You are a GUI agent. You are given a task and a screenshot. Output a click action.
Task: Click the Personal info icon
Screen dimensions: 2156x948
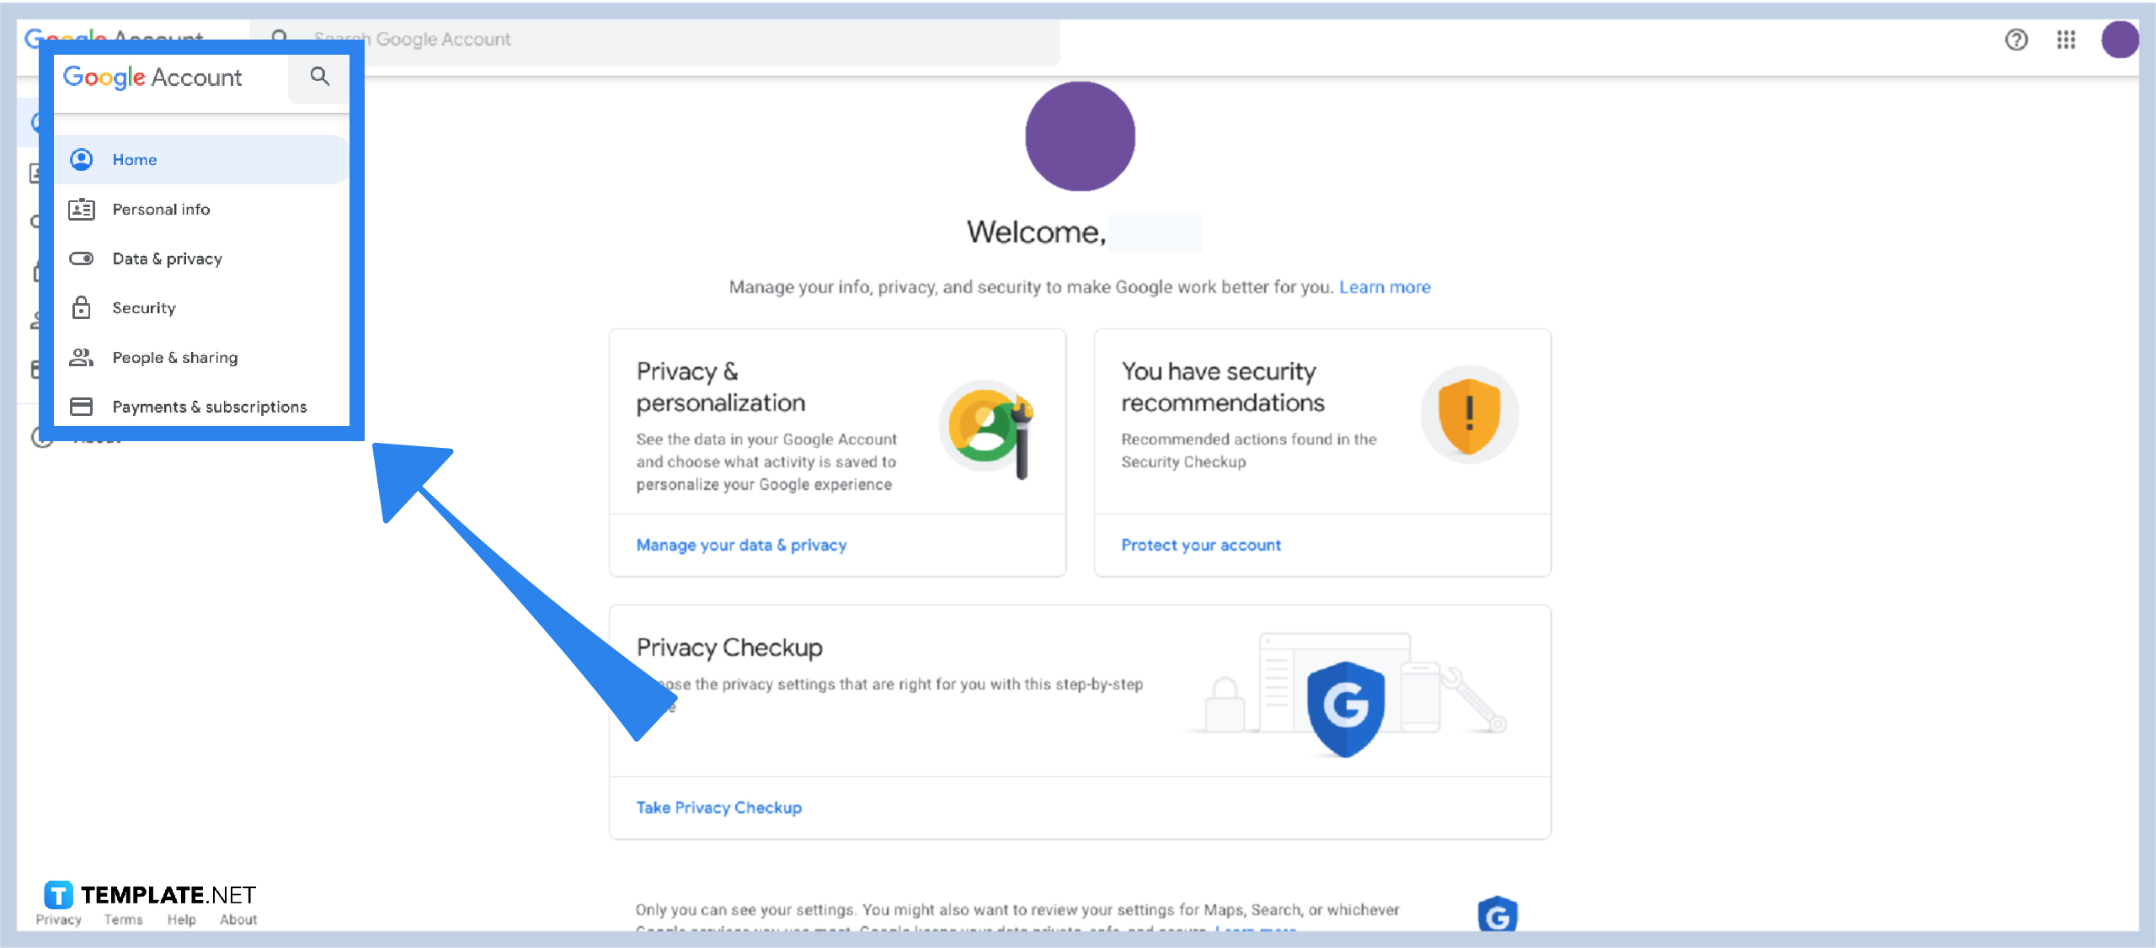(83, 209)
